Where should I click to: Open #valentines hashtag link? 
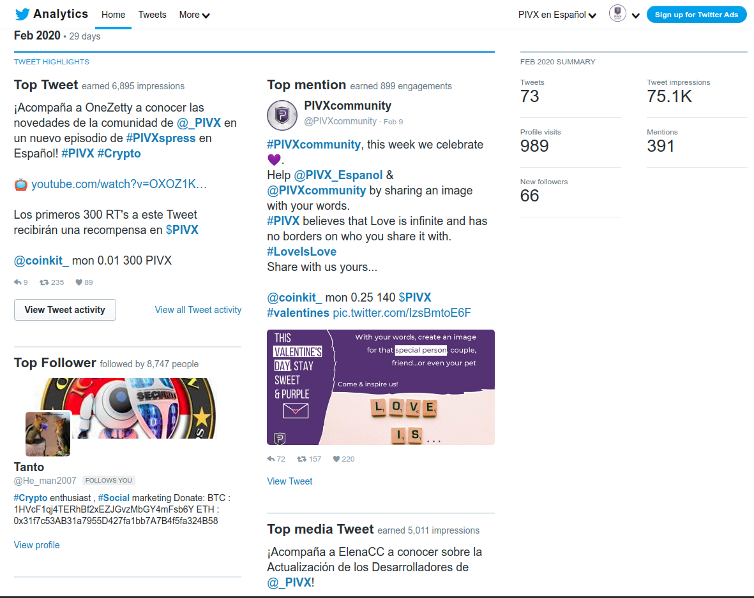(x=298, y=313)
